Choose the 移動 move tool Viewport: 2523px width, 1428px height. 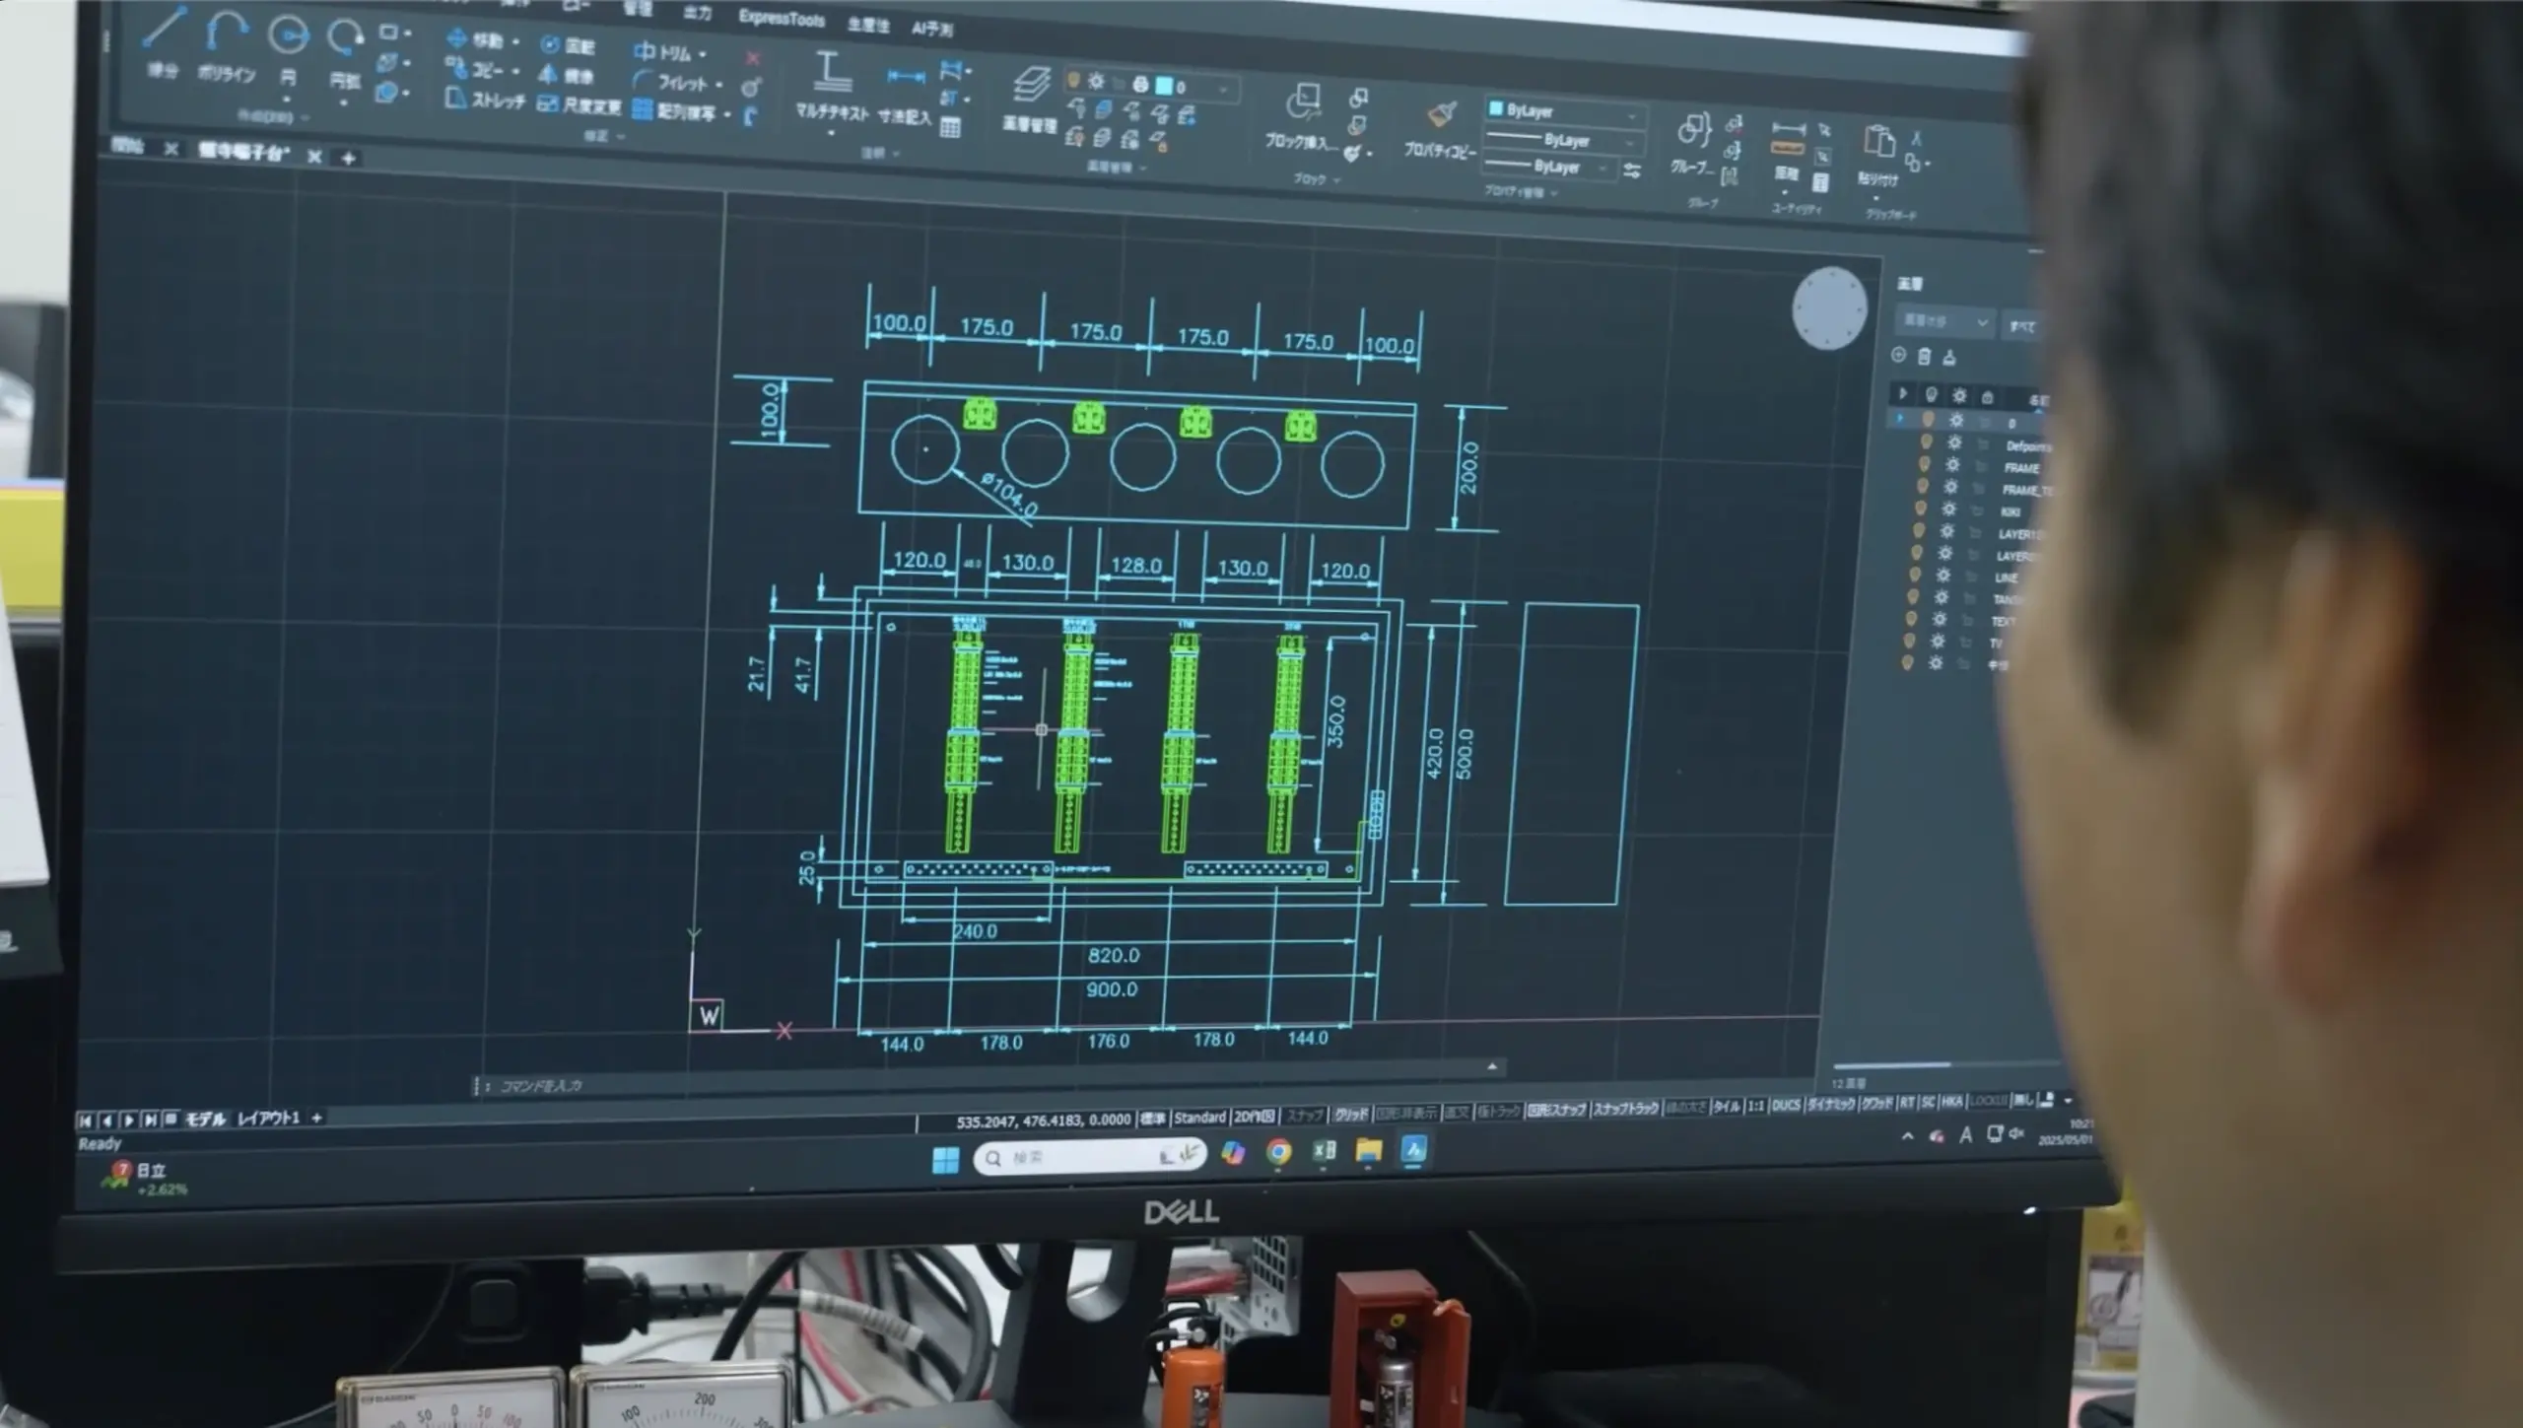475,39
